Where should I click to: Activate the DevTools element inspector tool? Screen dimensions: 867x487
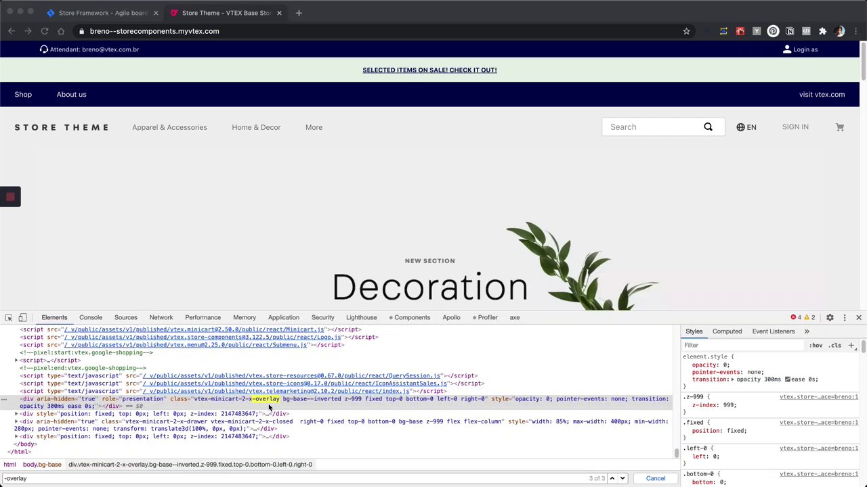tap(9, 317)
